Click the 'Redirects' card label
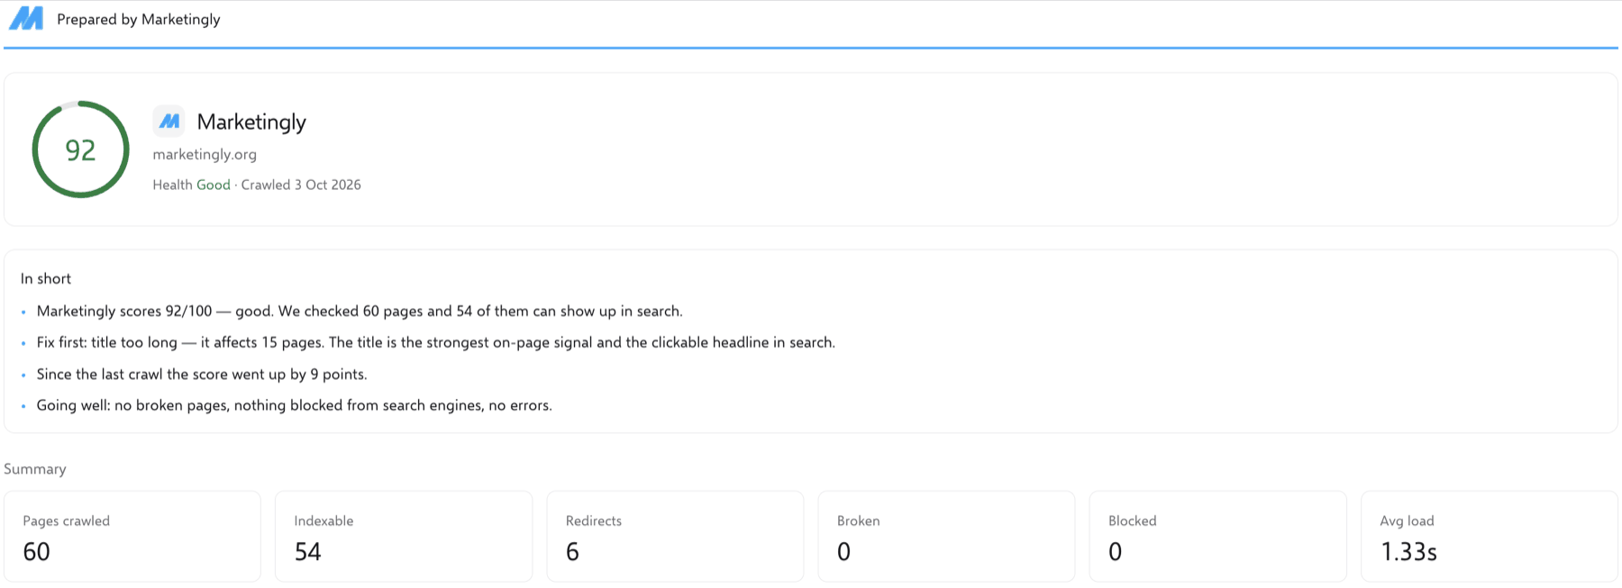 594,521
